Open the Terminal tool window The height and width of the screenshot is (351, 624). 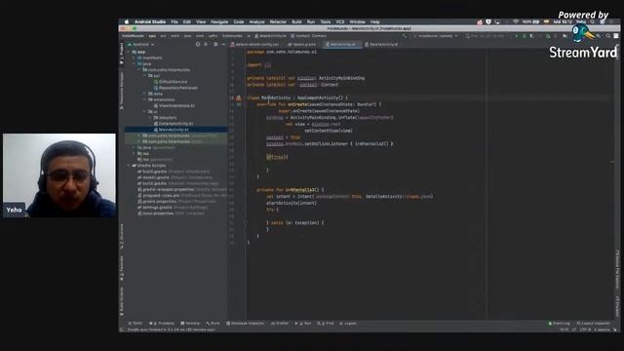(x=190, y=323)
